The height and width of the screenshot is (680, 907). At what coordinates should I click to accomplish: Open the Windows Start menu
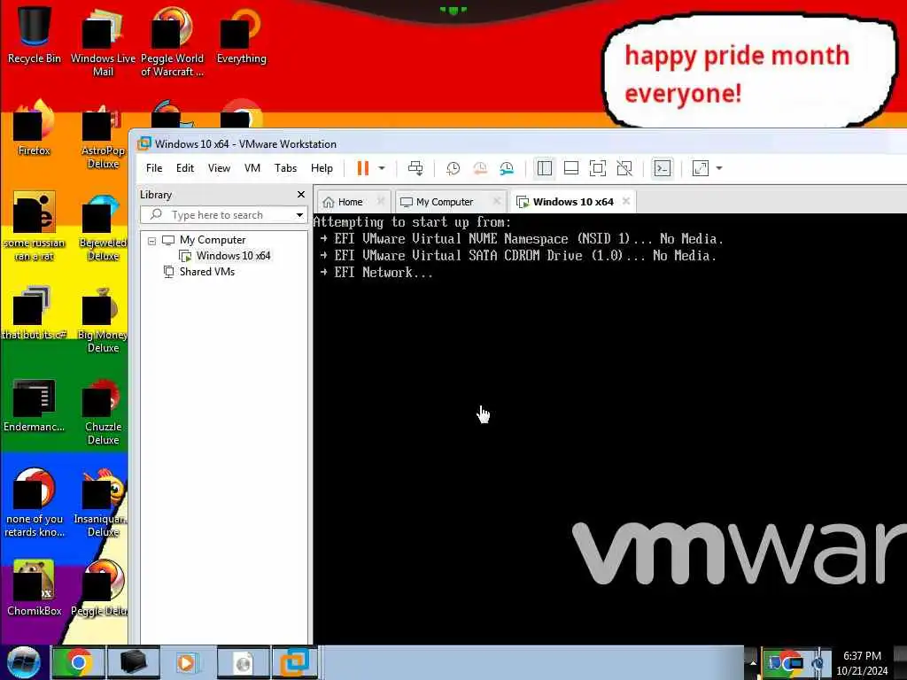tap(23, 662)
